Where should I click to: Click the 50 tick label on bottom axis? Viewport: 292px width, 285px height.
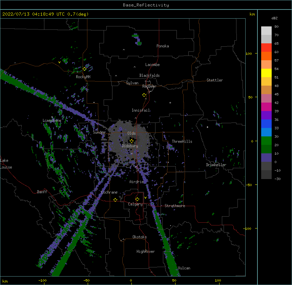point(174,280)
